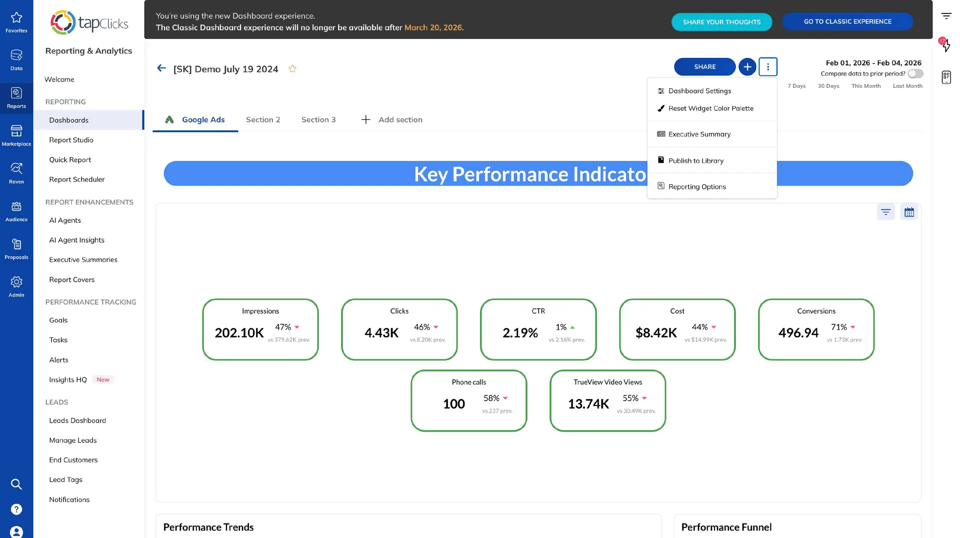The height and width of the screenshot is (538, 960).
Task: Open Report Covers in the sidebar
Action: click(71, 280)
